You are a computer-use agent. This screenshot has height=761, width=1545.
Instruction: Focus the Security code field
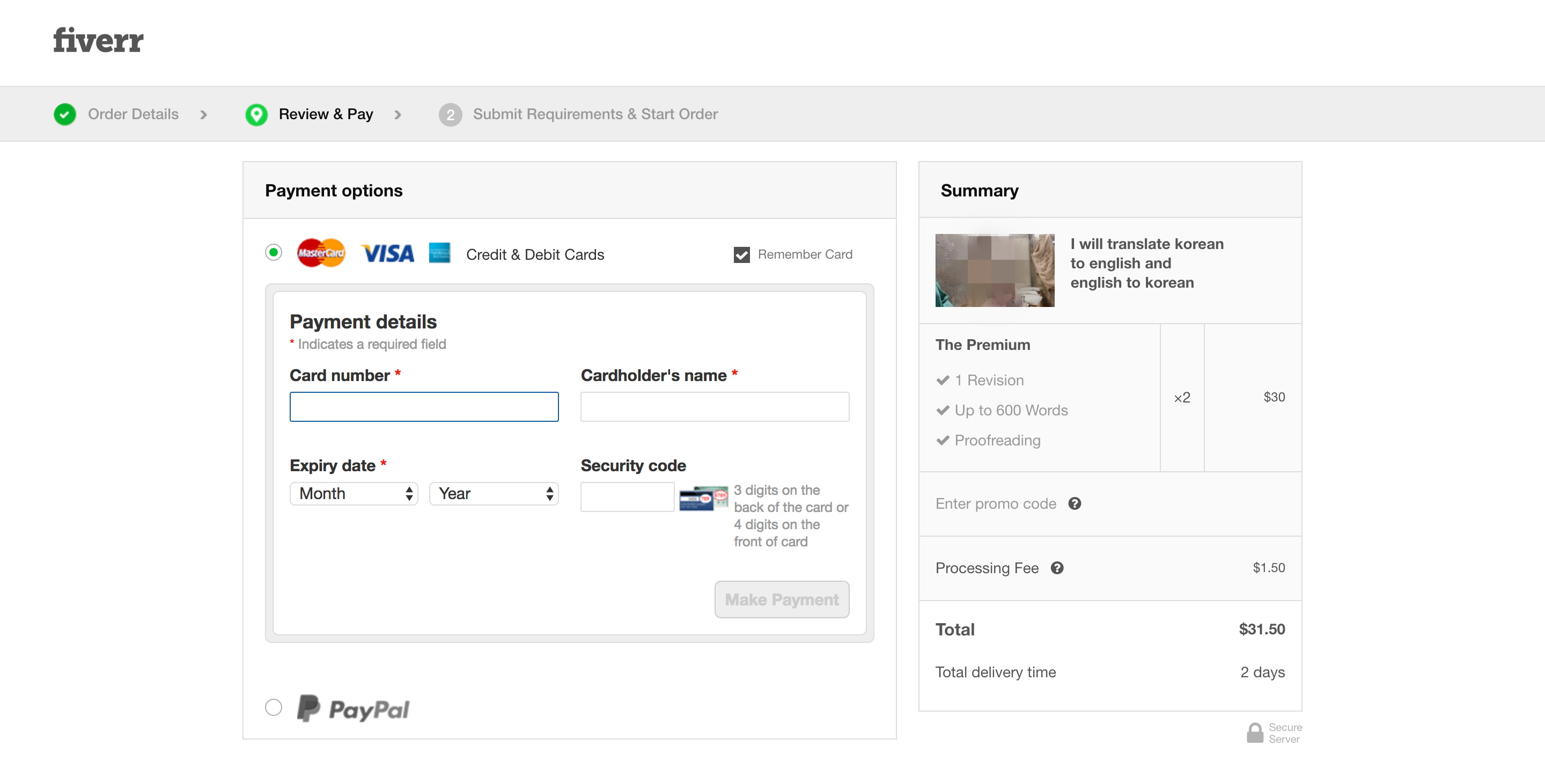pyautogui.click(x=627, y=497)
